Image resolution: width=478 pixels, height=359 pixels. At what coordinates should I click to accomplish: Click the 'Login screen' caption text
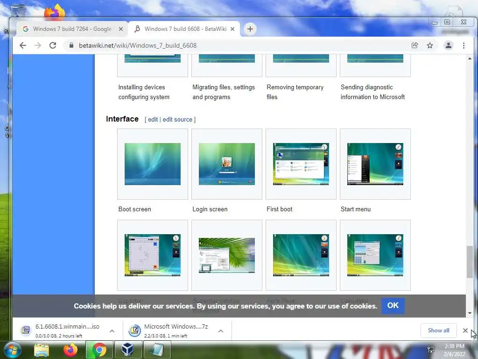click(210, 209)
